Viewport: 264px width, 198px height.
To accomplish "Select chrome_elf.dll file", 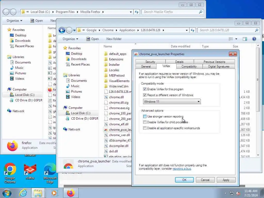I will coord(119,124).
